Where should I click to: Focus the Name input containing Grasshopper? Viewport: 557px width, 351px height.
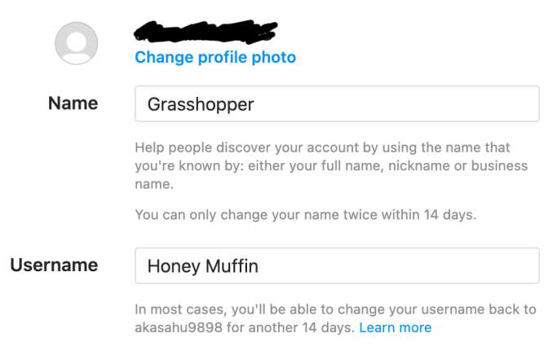click(x=336, y=104)
